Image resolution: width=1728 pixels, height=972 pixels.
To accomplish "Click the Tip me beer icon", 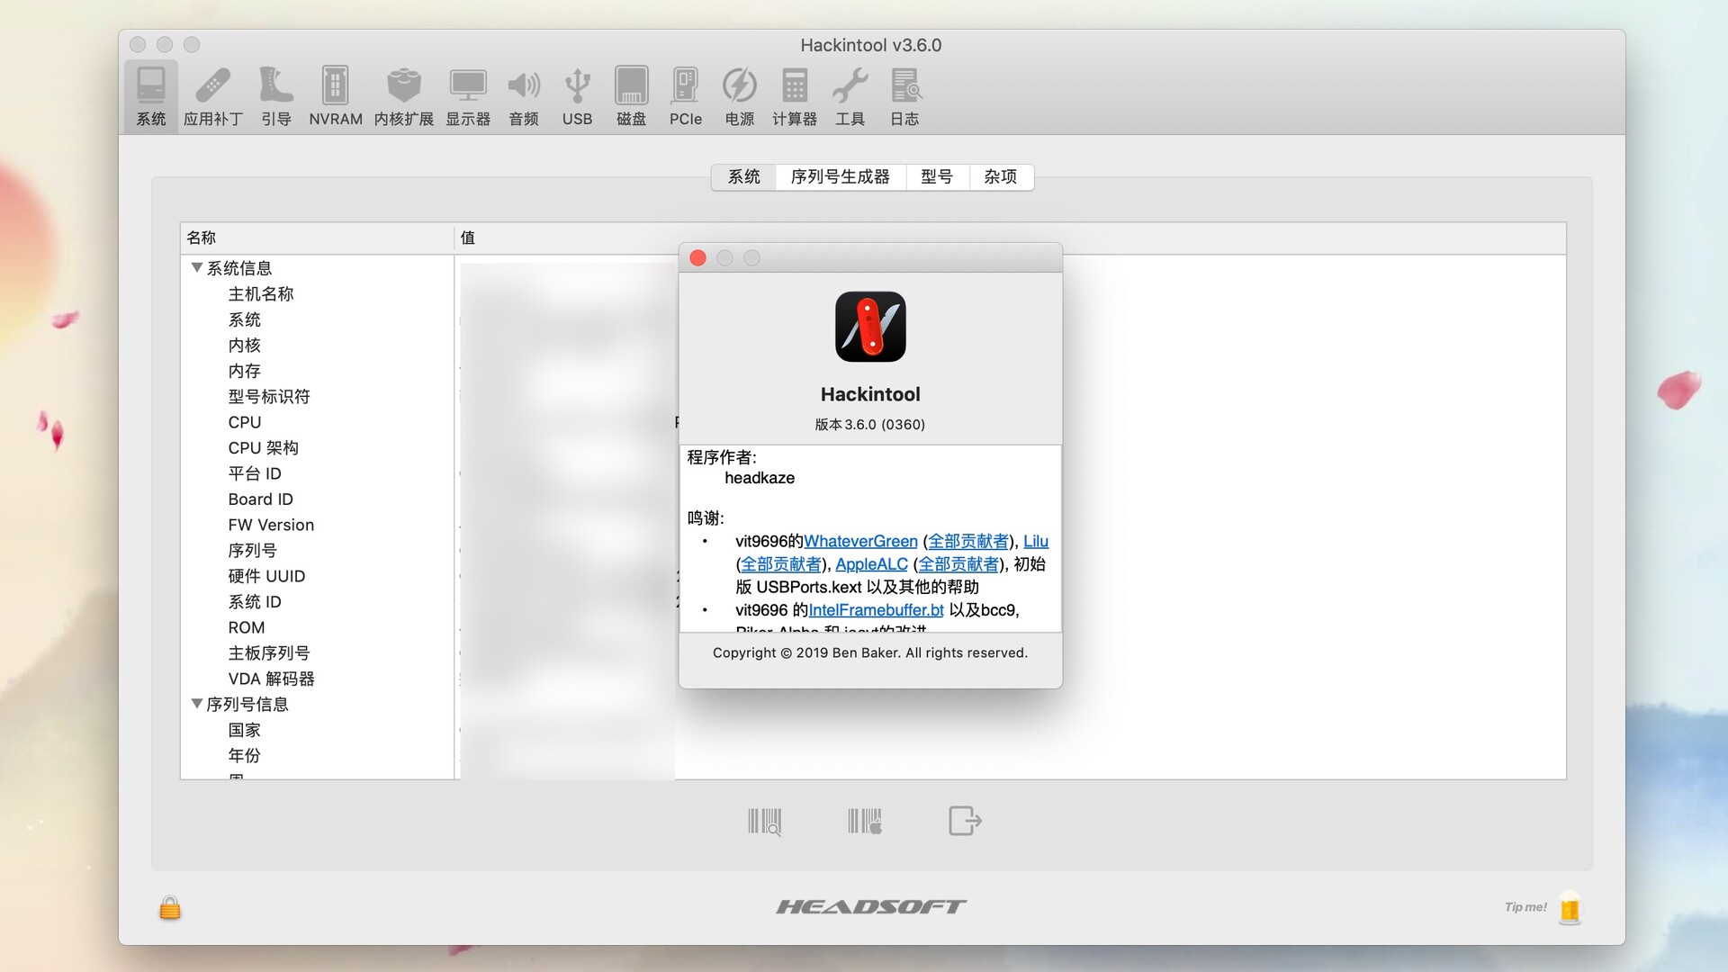I will click(1570, 907).
